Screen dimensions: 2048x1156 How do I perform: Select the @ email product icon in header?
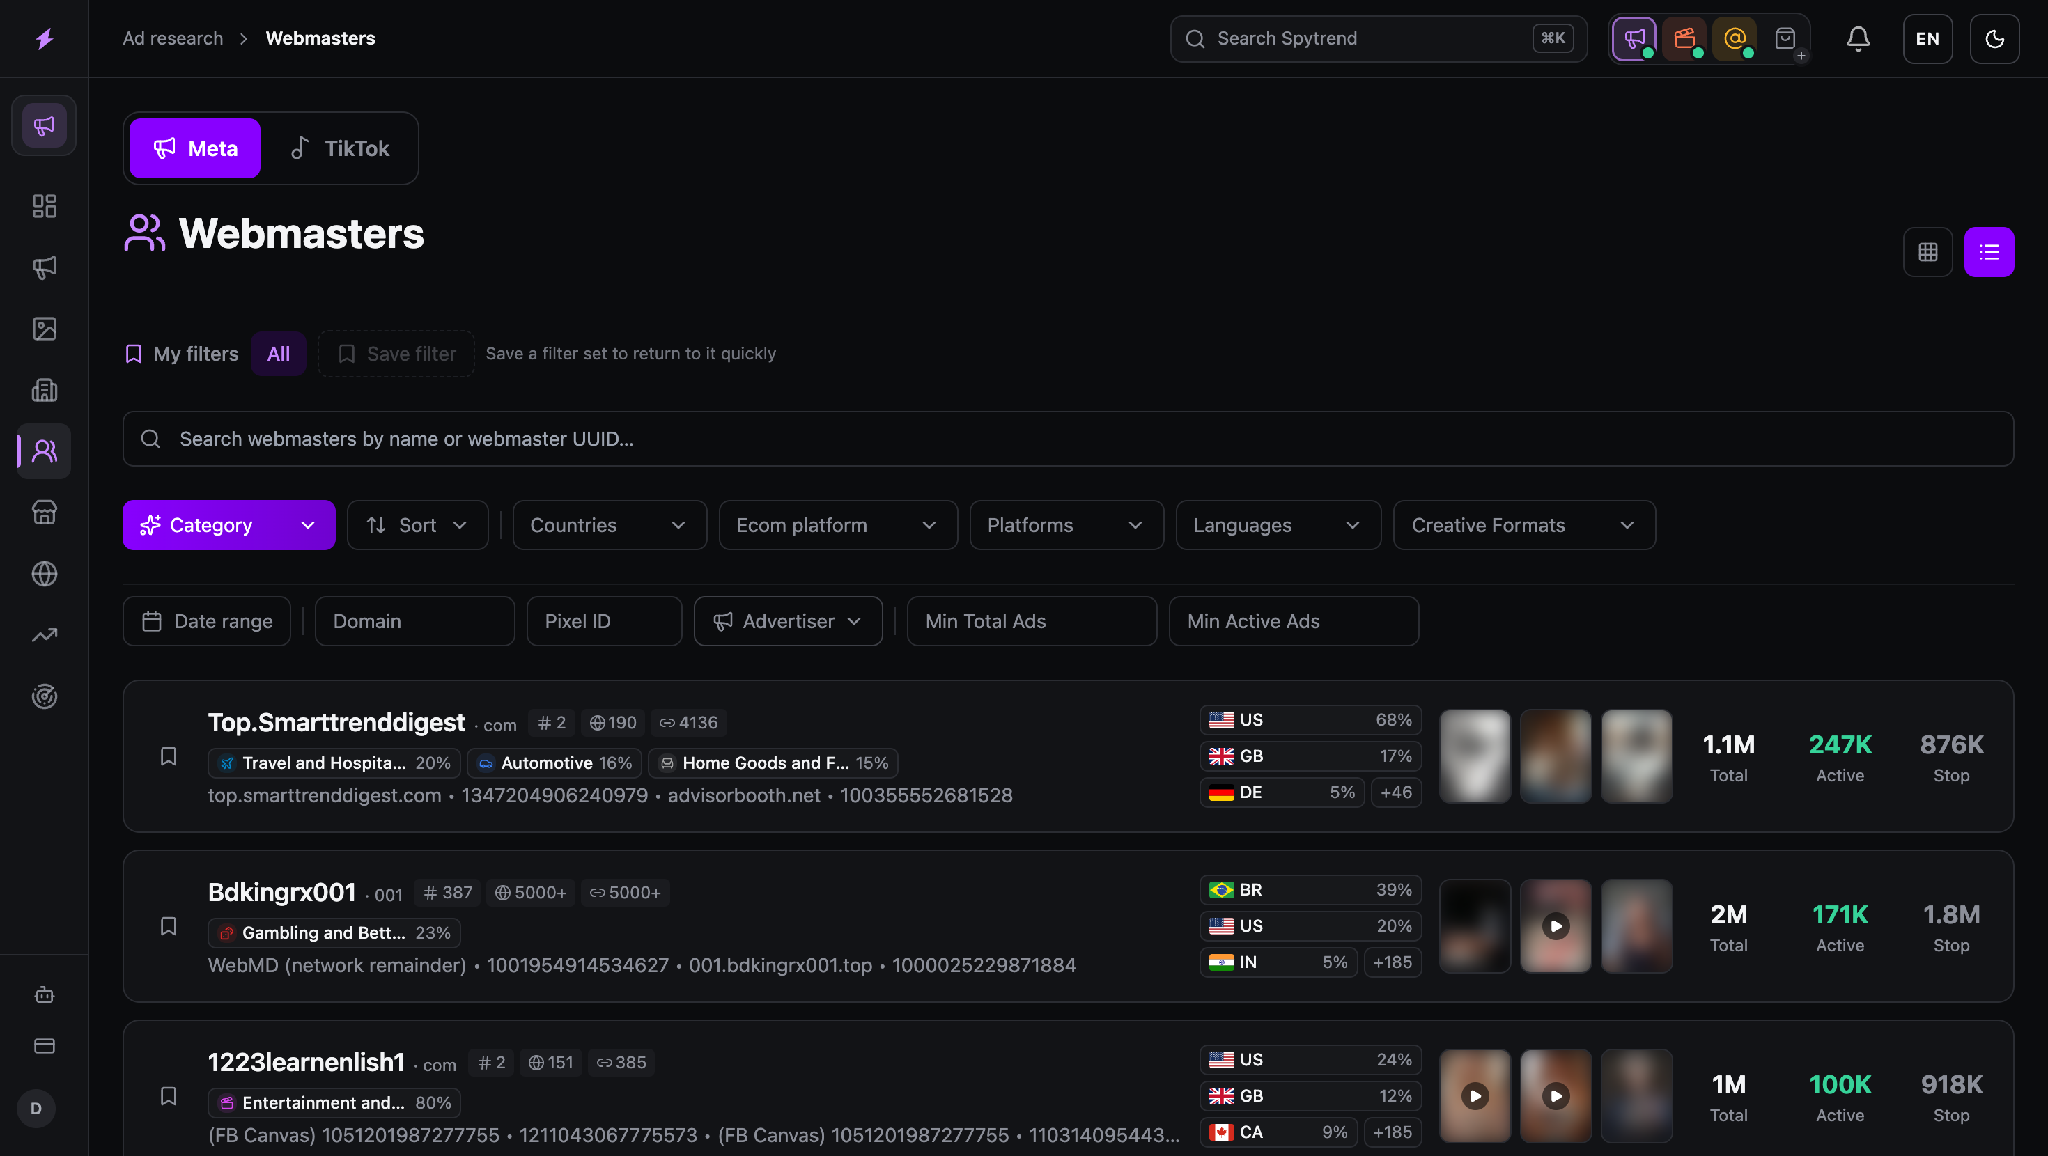pyautogui.click(x=1735, y=38)
